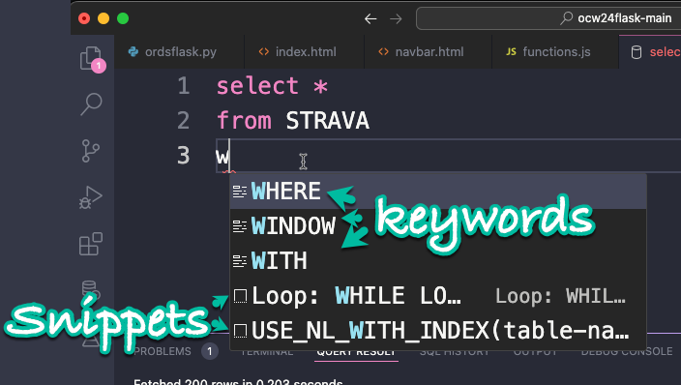Open the Extensions view icon

coord(91,244)
